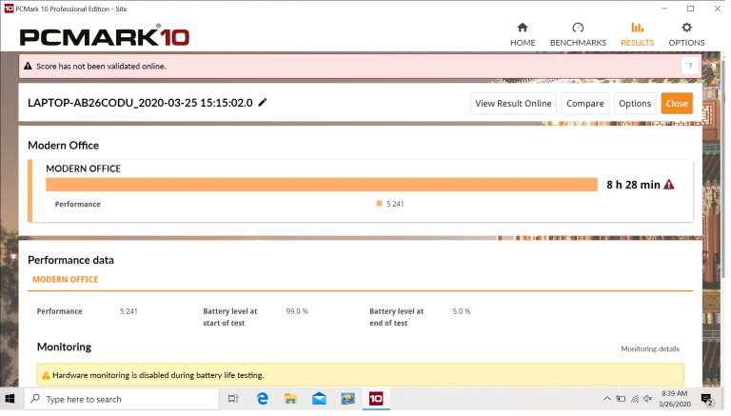Screen dimensions: 731x416
Task: Open clock showing 8:39 AM
Action: [675, 399]
